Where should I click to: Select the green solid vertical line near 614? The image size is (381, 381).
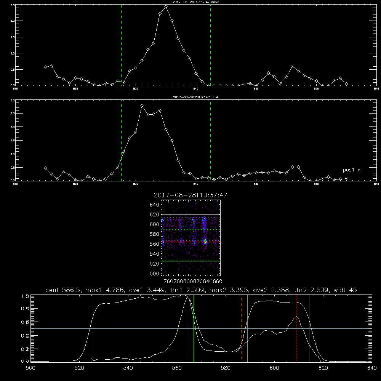(x=309, y=328)
